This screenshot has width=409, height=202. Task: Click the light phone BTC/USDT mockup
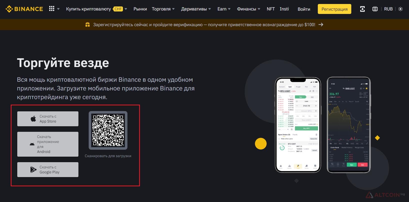[298, 125]
